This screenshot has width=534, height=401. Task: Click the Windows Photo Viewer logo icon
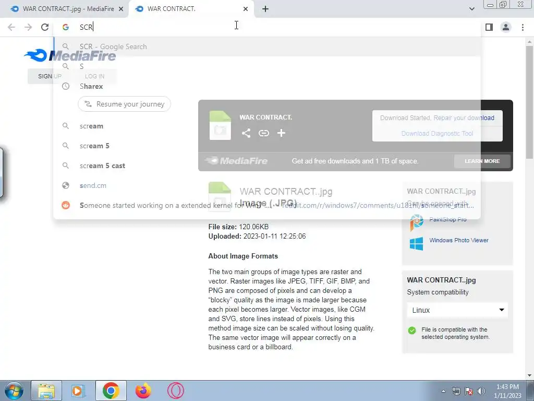pyautogui.click(x=416, y=244)
